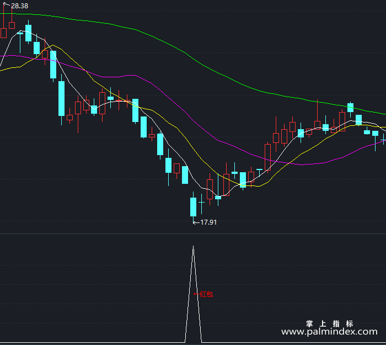Click the lowest cyan candlestick above 17.91
This screenshot has width=386, height=345.
pos(193,206)
